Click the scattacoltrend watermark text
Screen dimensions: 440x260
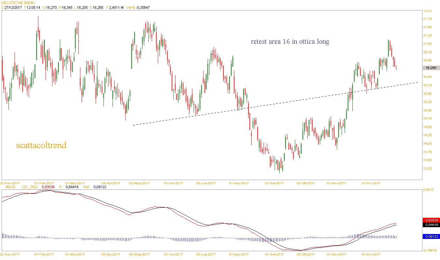pos(41,145)
